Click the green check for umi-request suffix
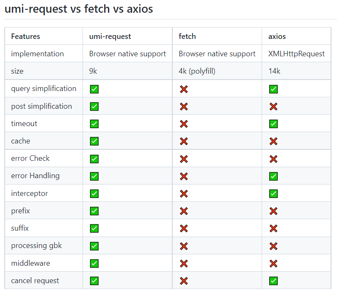337x292 pixels. [x=94, y=229]
